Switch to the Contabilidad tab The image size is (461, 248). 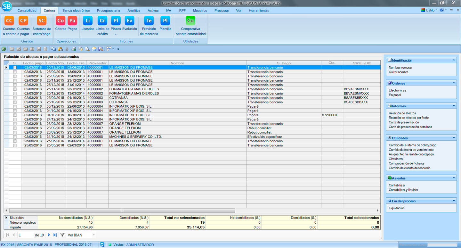click(27, 11)
